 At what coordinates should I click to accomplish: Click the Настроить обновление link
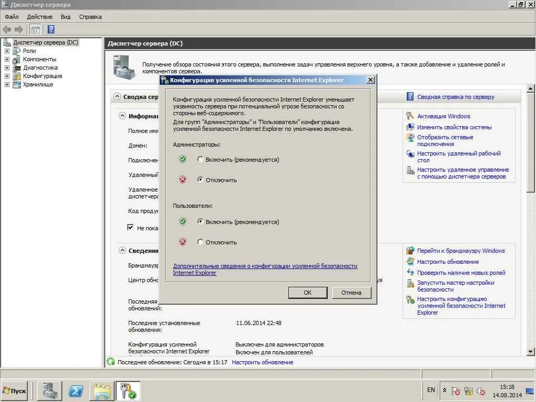263,362
